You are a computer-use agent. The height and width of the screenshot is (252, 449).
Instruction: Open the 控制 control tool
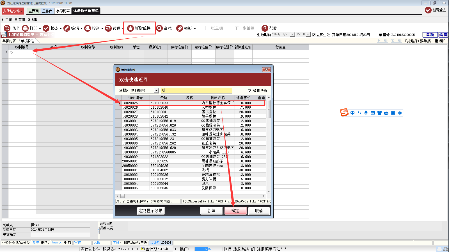pos(88,28)
